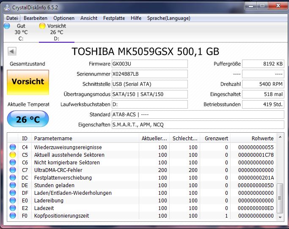289x229 pixels.
Task: Click yellow status orb for C5 row
Action: coord(13,155)
